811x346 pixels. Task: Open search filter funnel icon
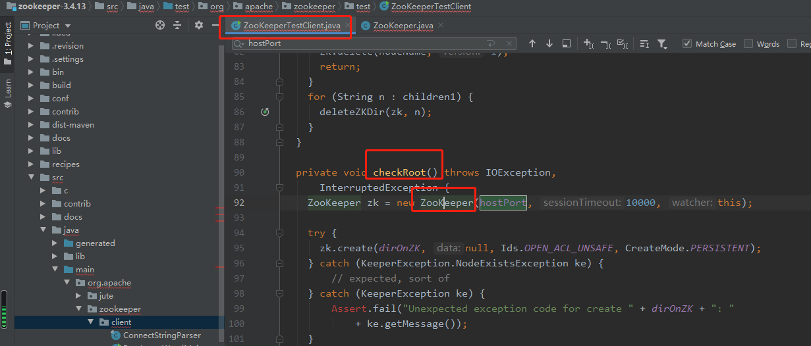tap(662, 43)
